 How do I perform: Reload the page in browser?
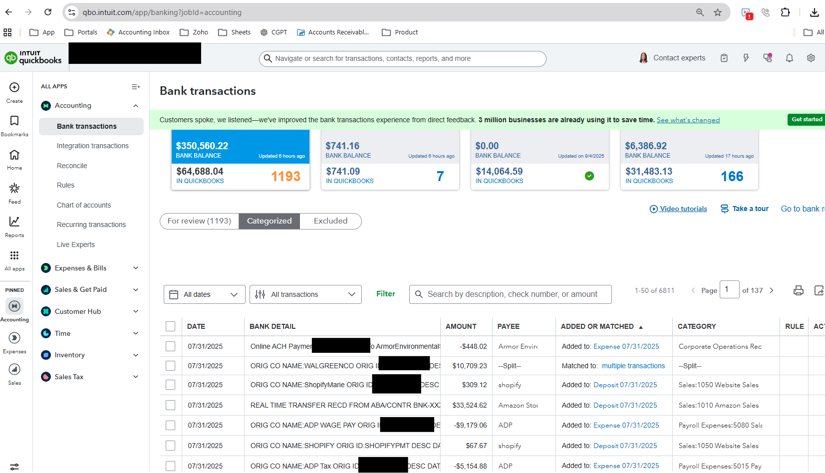pyautogui.click(x=48, y=12)
